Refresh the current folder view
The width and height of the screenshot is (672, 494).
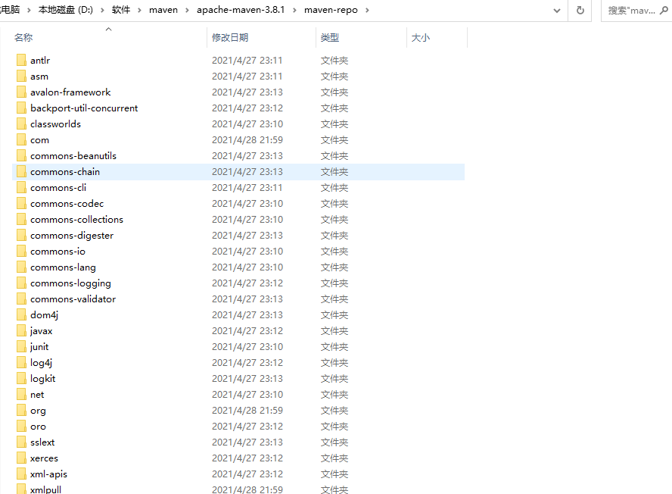pyautogui.click(x=580, y=10)
